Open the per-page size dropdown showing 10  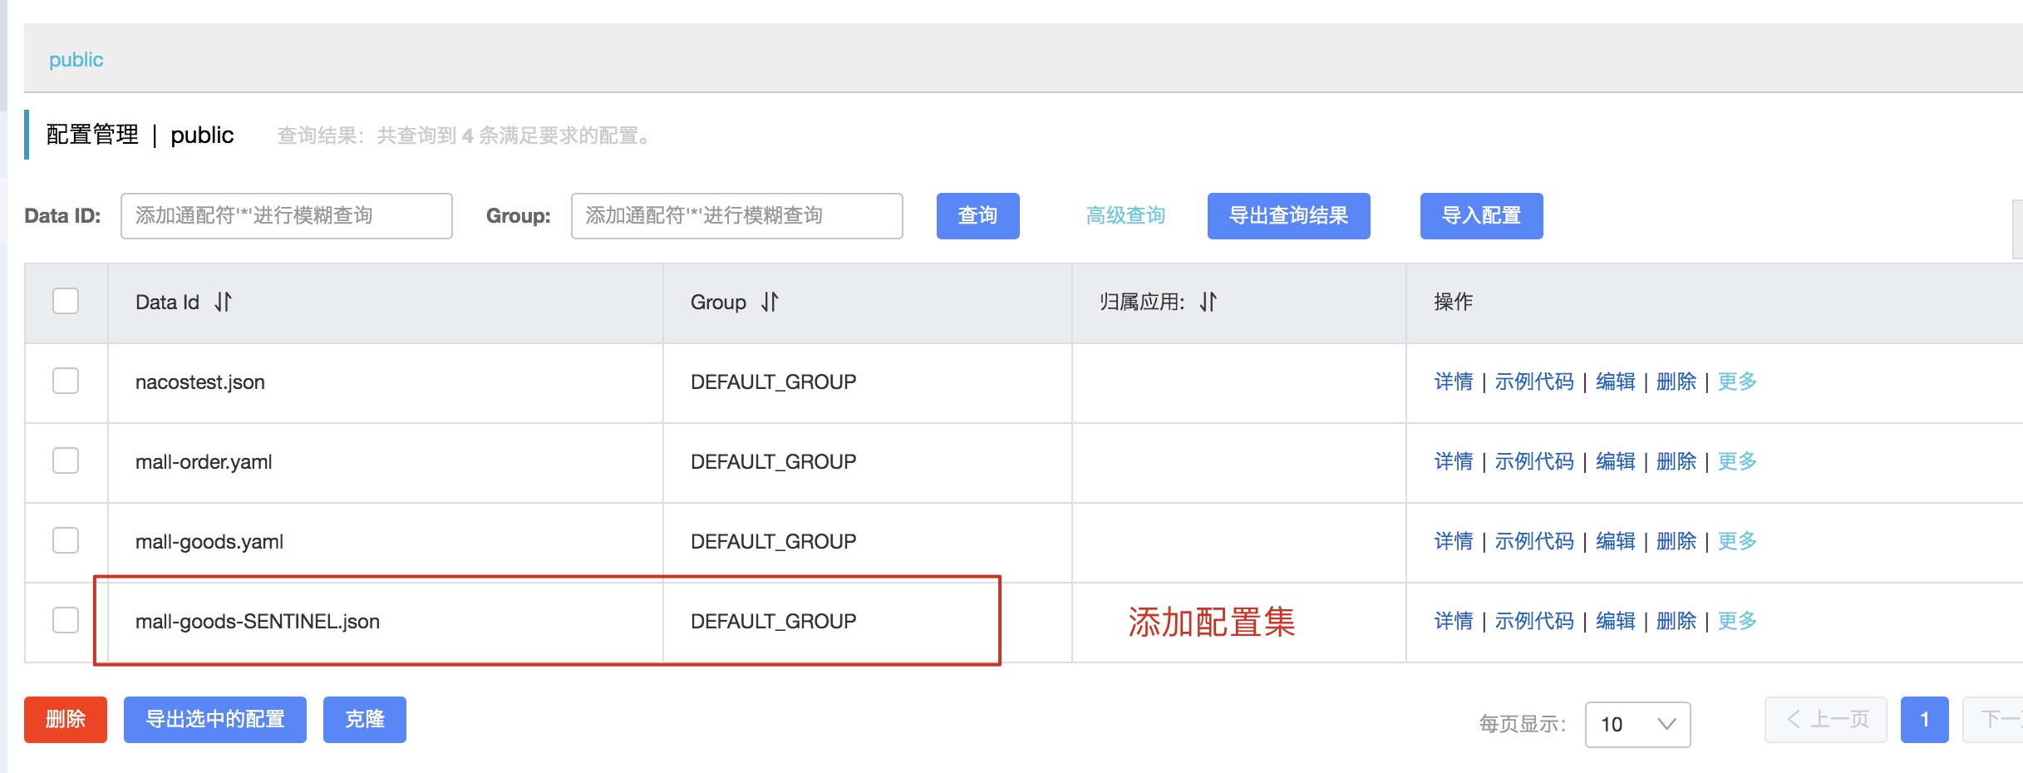pos(1636,724)
